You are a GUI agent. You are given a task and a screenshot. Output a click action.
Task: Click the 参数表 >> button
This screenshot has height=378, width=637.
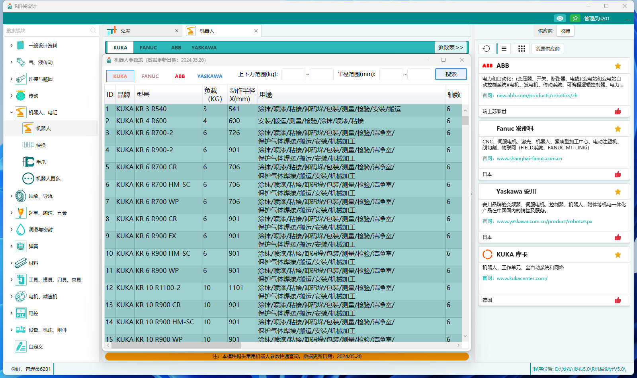pyautogui.click(x=451, y=47)
